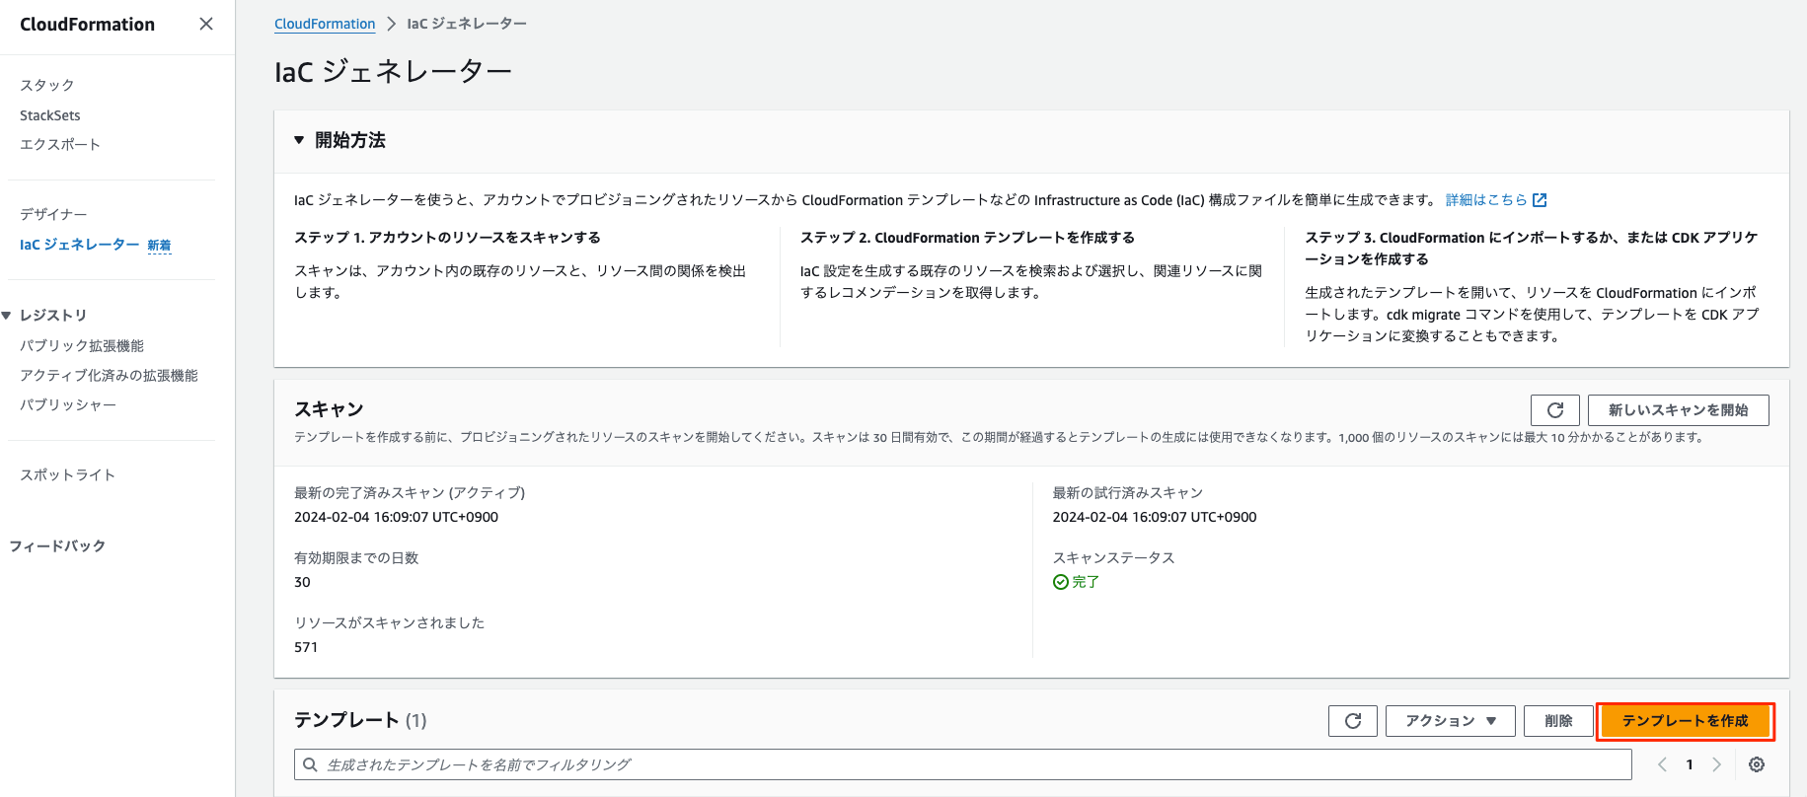Collapse the 開始方法 section
Viewport: 1807px width, 797px height.
point(299,140)
